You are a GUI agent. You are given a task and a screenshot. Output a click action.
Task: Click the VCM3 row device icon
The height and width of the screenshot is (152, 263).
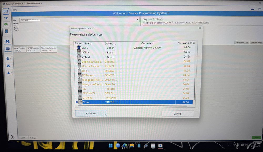pyautogui.click(x=79, y=52)
